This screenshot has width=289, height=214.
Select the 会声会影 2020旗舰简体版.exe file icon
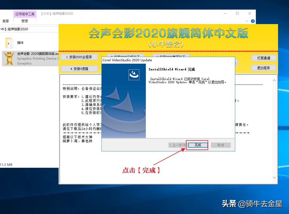9,59
